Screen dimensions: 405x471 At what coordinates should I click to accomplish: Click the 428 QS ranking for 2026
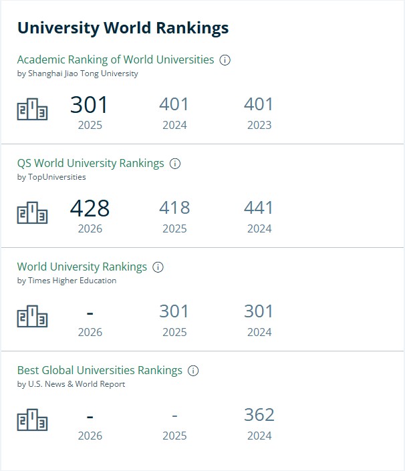(x=90, y=208)
